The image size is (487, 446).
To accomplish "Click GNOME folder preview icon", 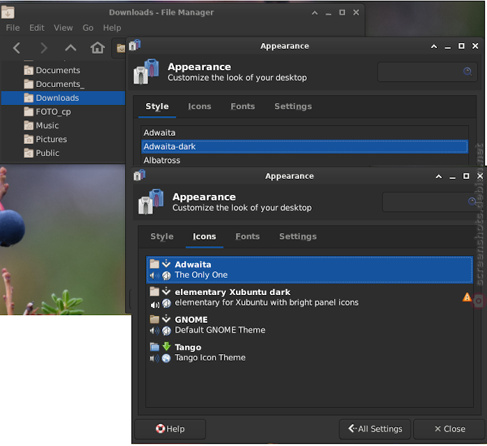I will 154,319.
